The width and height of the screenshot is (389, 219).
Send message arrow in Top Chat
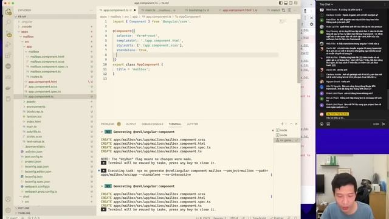click(384, 124)
